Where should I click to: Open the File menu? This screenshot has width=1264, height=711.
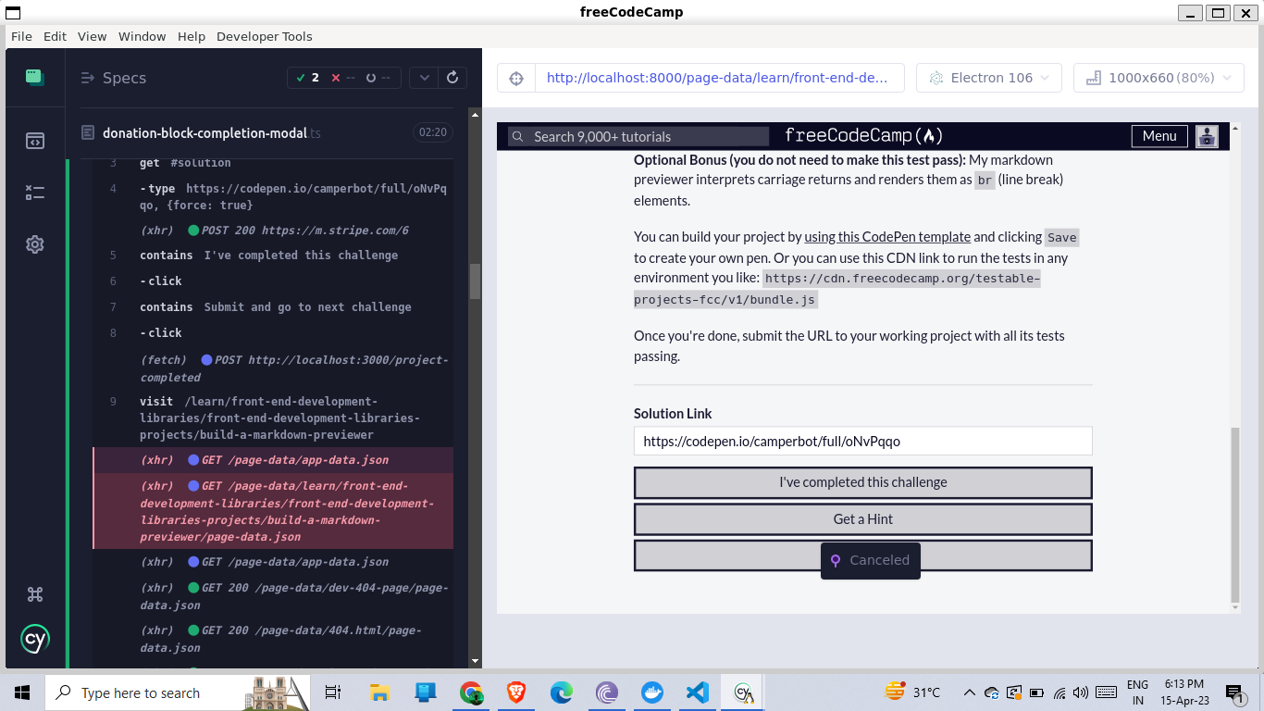pos(21,36)
